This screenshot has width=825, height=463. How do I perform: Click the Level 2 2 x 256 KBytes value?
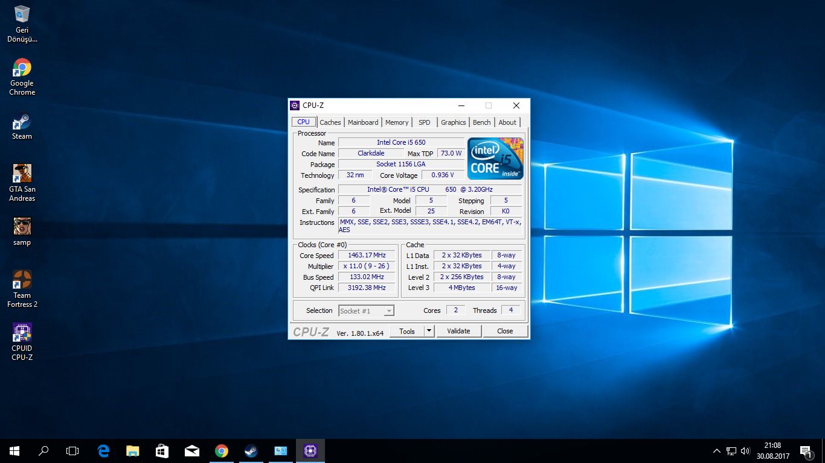tap(461, 277)
